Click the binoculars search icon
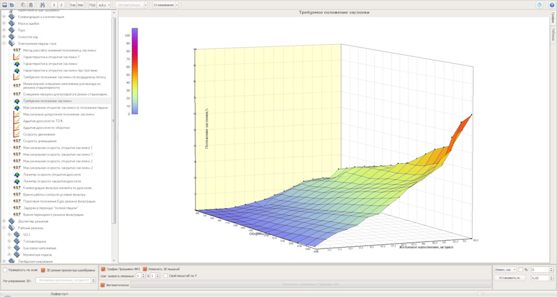The image size is (557, 297). (x=43, y=5)
